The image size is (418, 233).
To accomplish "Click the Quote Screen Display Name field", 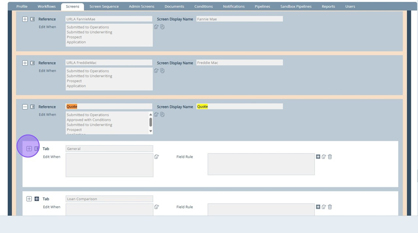I will [239, 107].
